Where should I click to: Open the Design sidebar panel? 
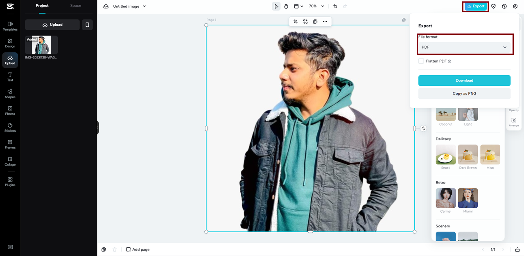pos(10,43)
